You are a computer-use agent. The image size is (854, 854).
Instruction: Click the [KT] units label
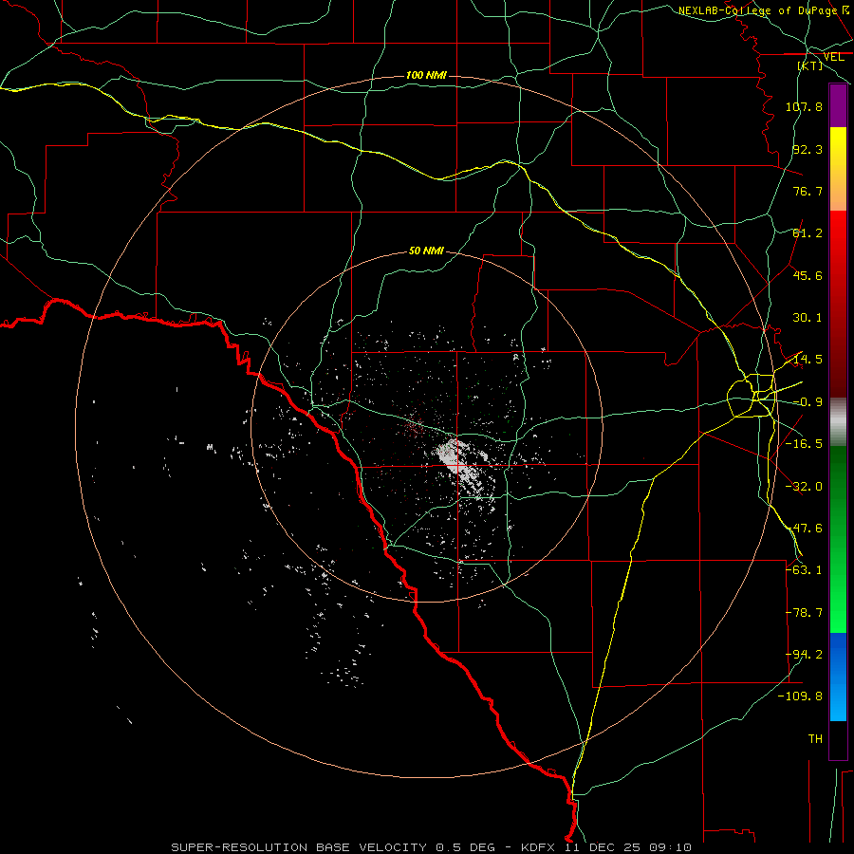[810, 65]
